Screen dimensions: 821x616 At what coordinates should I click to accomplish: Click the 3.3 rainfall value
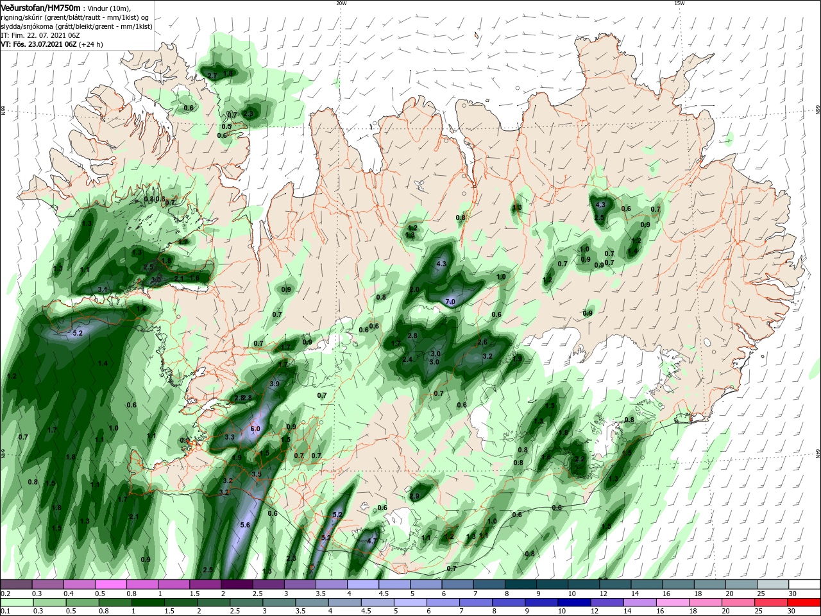(230, 437)
